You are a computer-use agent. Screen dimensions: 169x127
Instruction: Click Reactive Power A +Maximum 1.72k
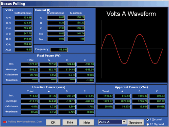[48, 107]
